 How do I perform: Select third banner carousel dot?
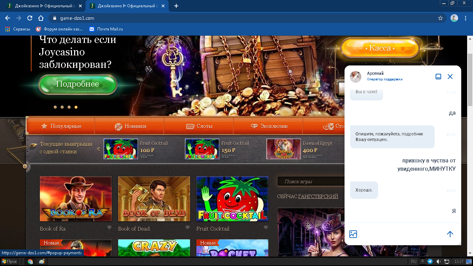(69, 107)
